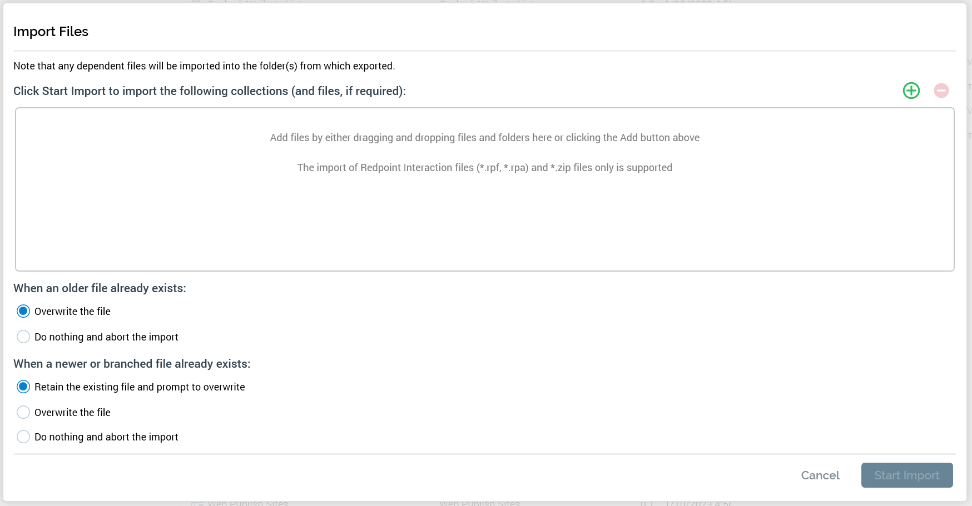Image resolution: width=972 pixels, height=506 pixels.
Task: Click the note about dependent files
Action: 204,66
